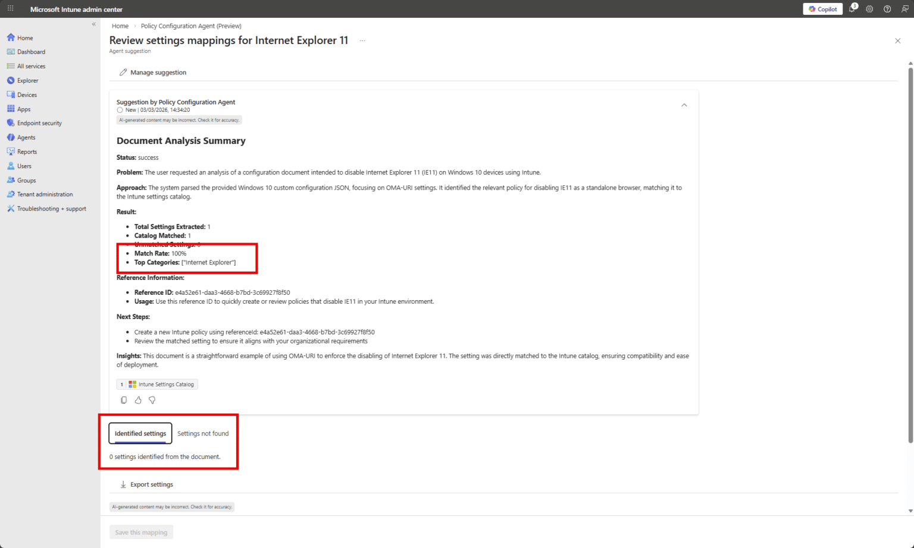Open the Intune Settings Catalog reference chip
Screen dimensions: 914x548
point(157,385)
